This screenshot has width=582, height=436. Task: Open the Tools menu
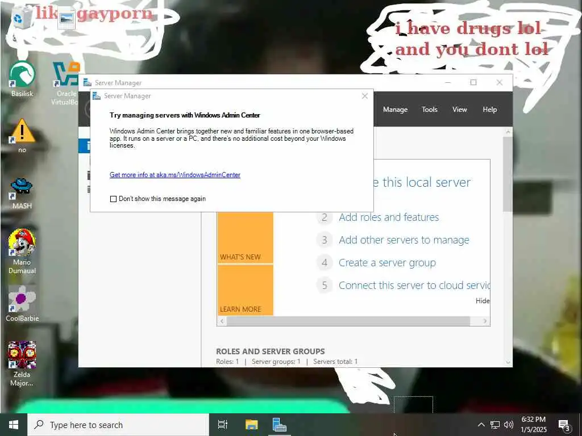coord(430,110)
